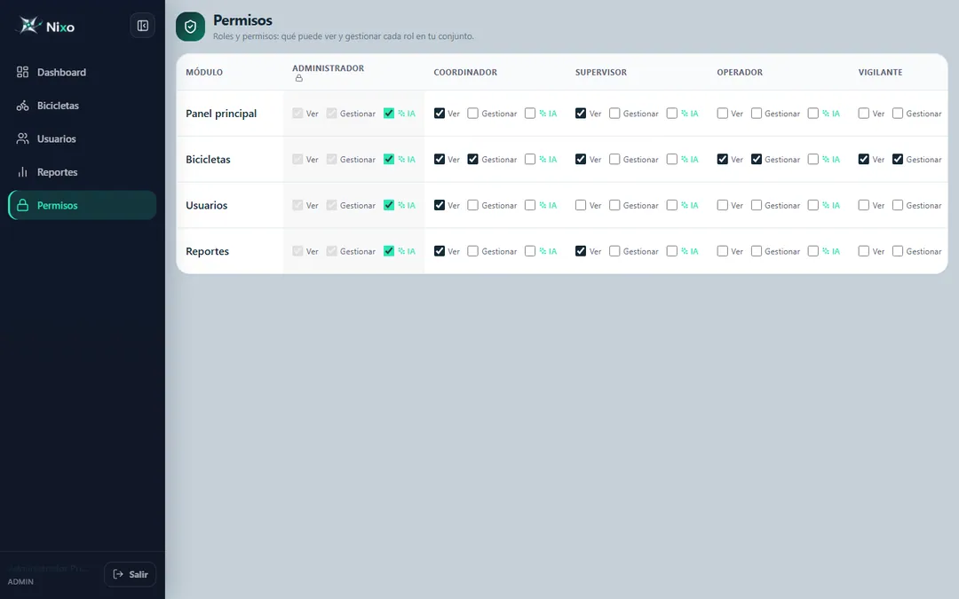
Task: Click the SUPERVISOR column header
Action: [600, 72]
